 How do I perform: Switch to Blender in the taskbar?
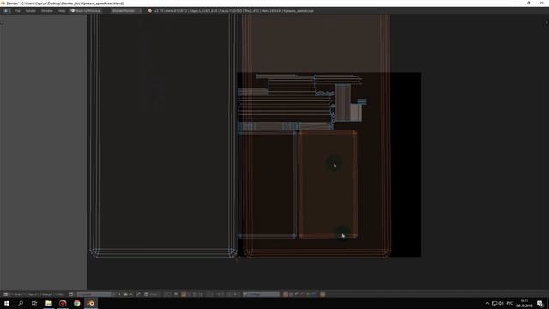click(91, 303)
